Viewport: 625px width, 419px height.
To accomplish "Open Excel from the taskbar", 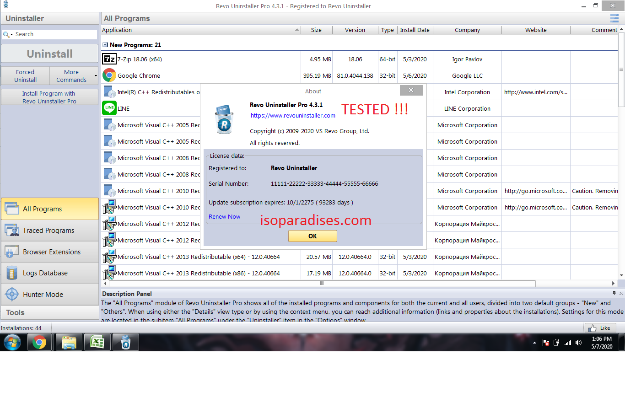I will [97, 342].
